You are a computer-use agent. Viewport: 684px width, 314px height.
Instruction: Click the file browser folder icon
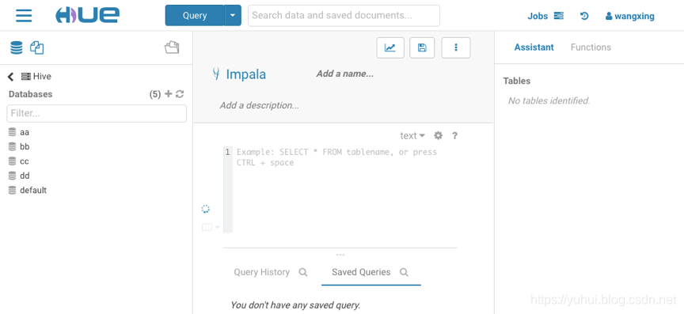(172, 47)
